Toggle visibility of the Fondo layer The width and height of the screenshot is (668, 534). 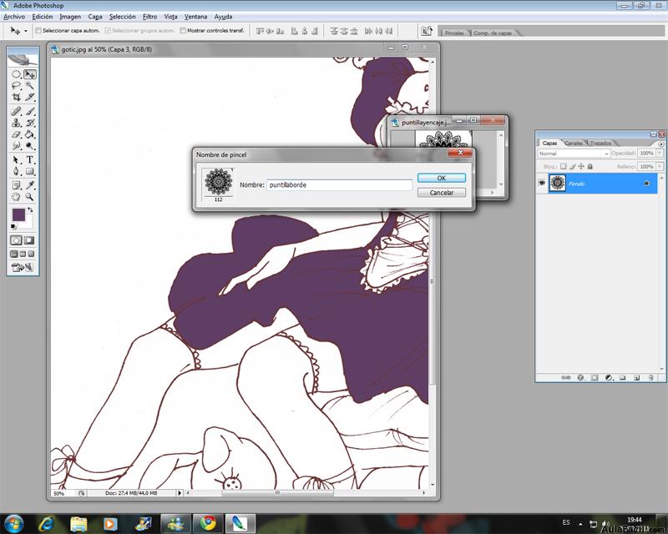pos(542,183)
